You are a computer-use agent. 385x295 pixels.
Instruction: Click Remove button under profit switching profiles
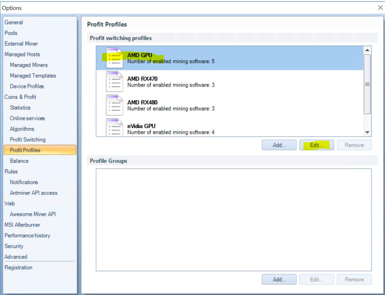[x=354, y=145]
